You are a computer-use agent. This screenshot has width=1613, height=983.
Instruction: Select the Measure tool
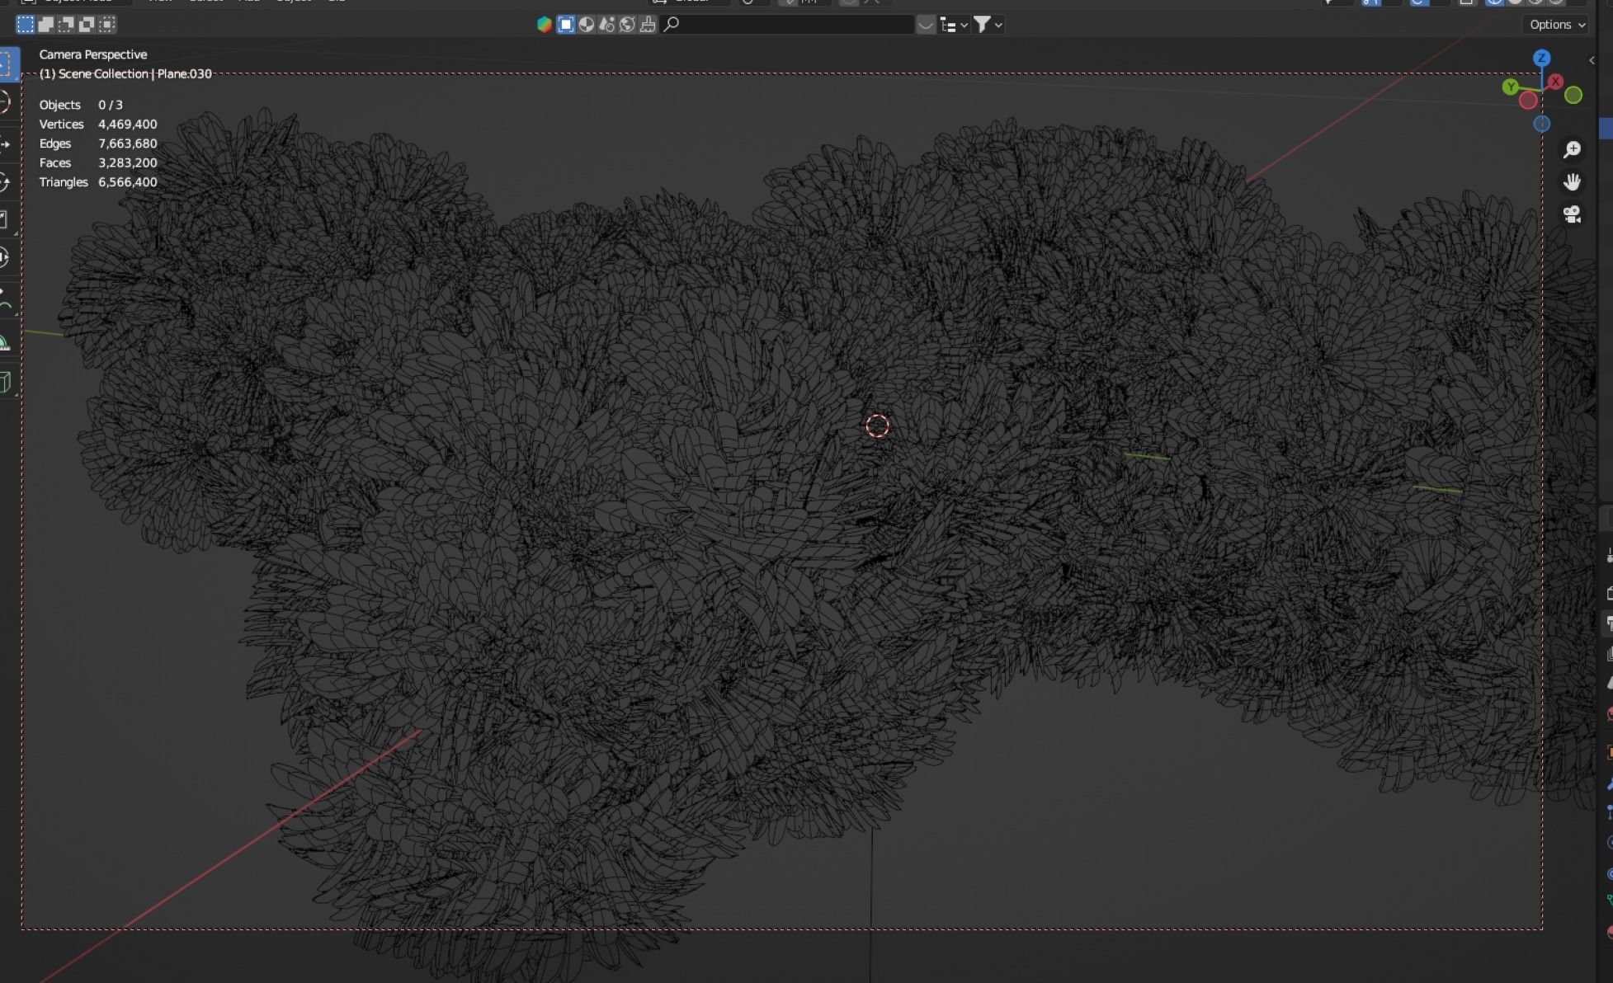[x=6, y=344]
